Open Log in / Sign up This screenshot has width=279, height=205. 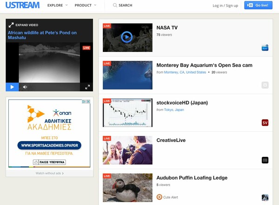click(225, 6)
